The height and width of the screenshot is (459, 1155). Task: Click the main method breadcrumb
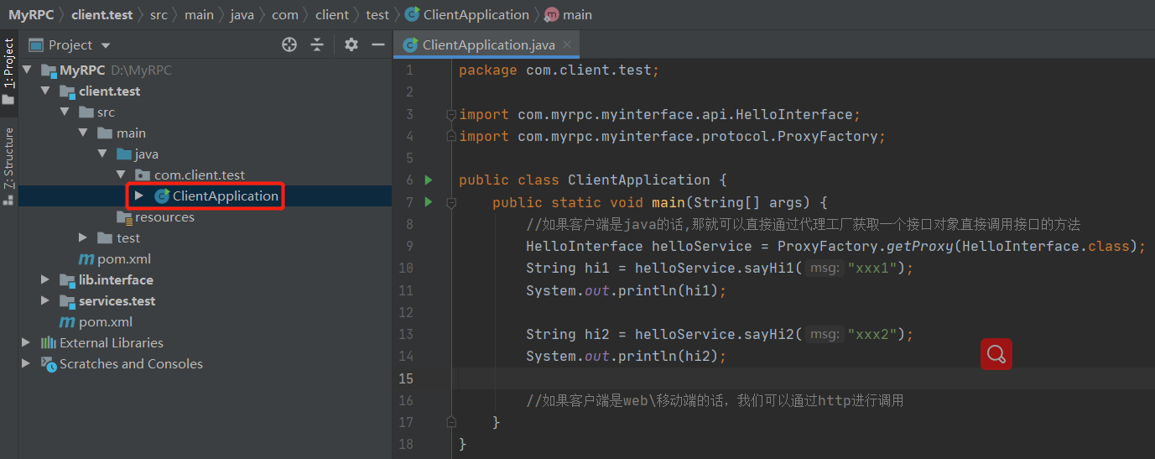pos(577,14)
